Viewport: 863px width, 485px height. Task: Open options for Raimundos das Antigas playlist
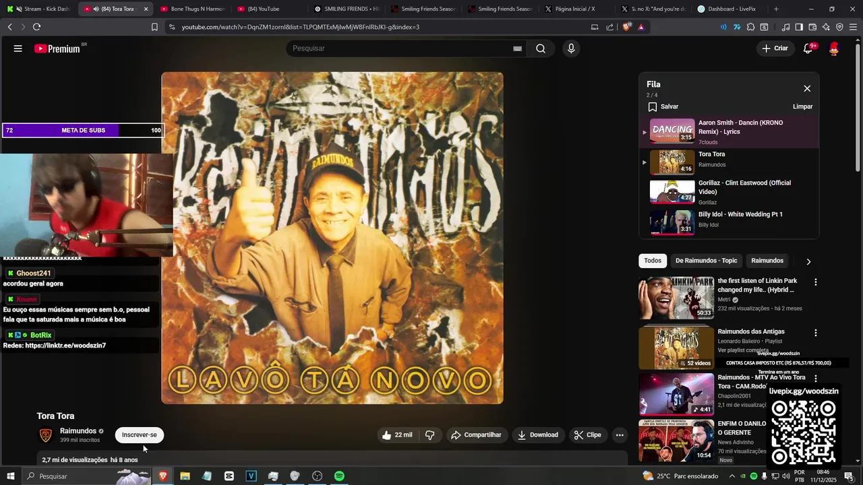click(815, 333)
